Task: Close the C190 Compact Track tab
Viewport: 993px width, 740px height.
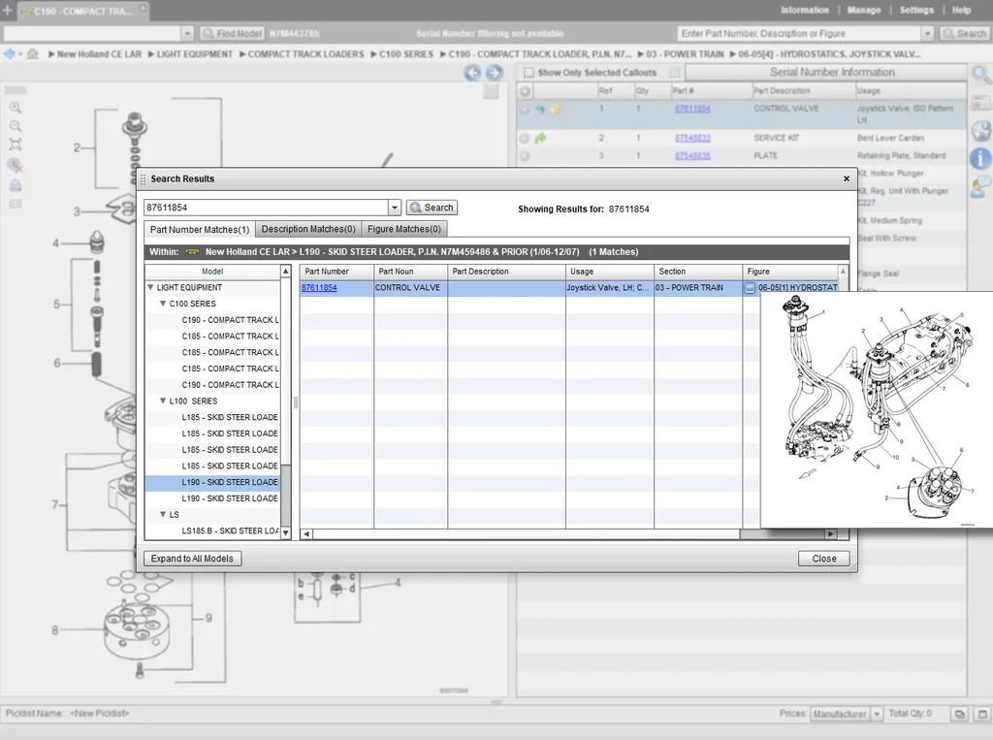Action: 144,8
